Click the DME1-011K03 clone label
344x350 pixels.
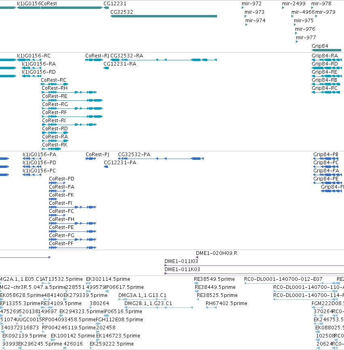click(x=182, y=269)
